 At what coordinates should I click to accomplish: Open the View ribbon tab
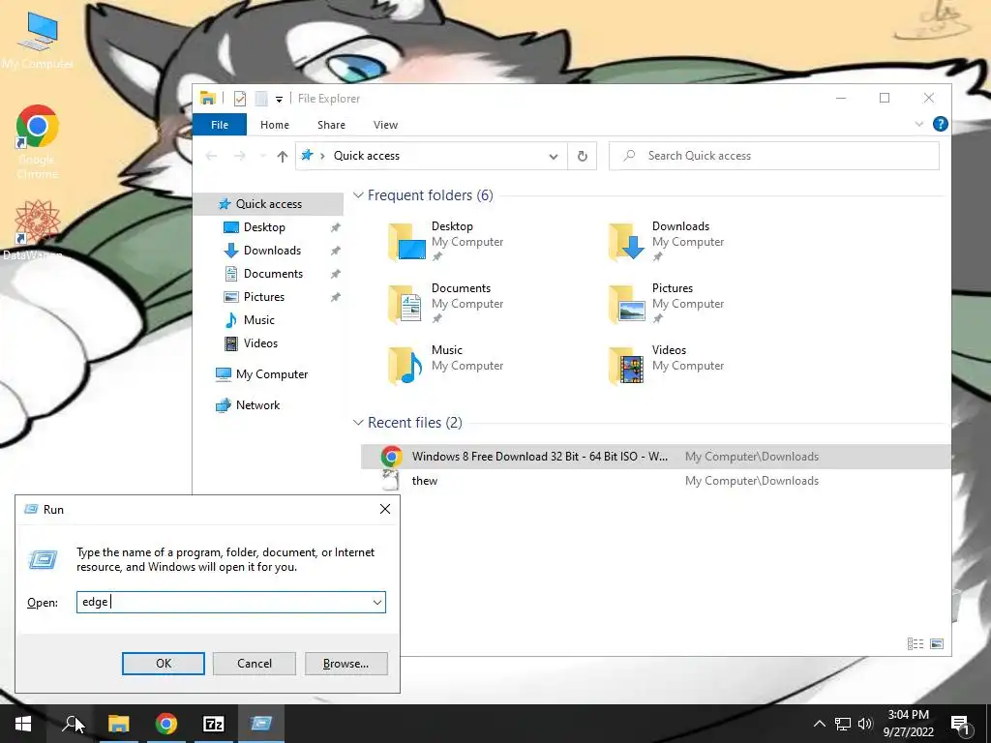[385, 125]
